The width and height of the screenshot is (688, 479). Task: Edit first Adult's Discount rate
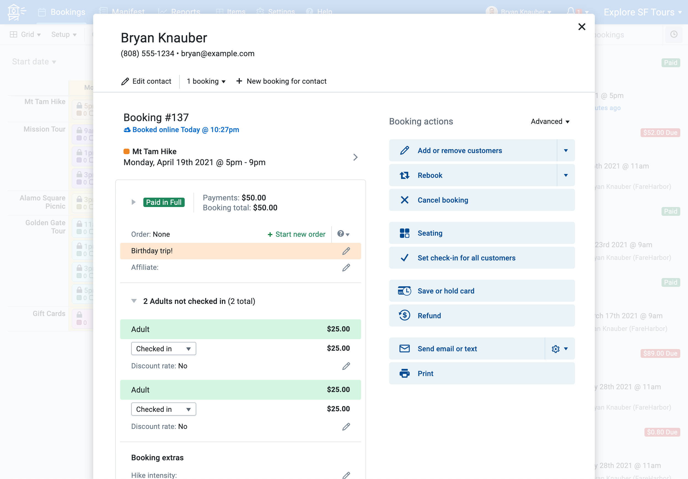click(346, 366)
